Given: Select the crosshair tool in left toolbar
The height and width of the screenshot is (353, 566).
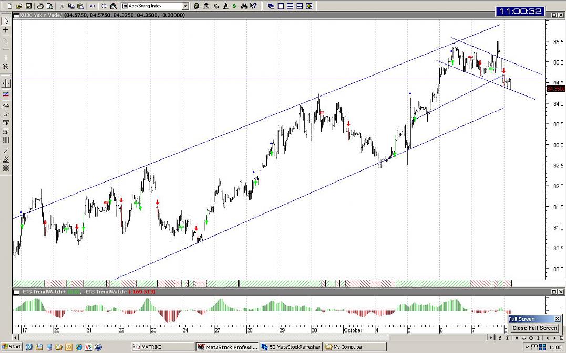Looking at the screenshot, I should (6, 30).
